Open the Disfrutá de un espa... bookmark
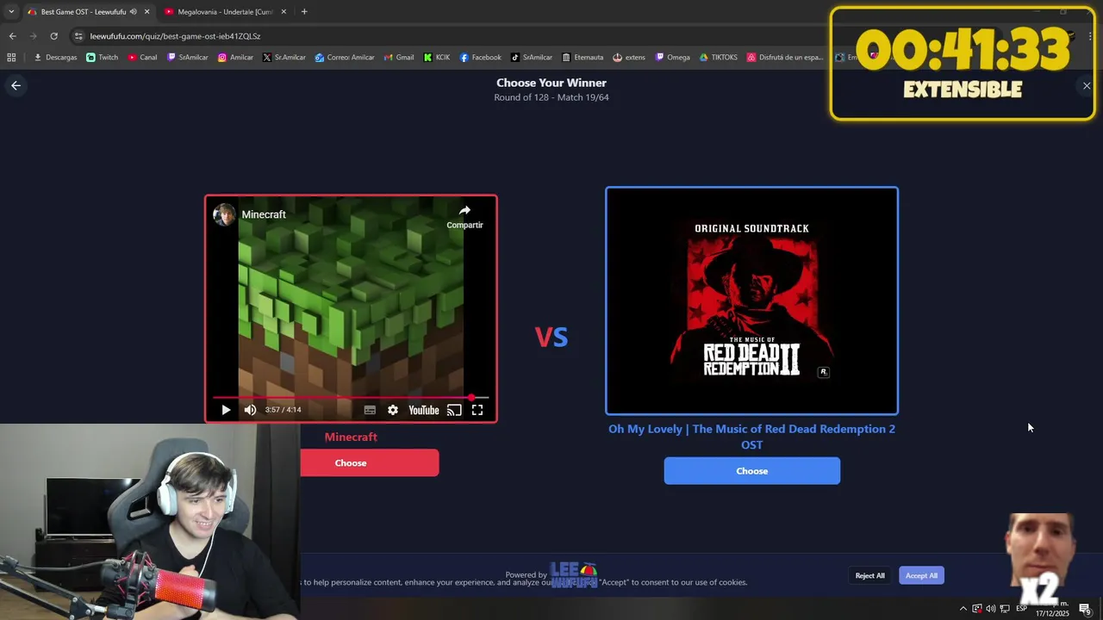 pyautogui.click(x=785, y=58)
